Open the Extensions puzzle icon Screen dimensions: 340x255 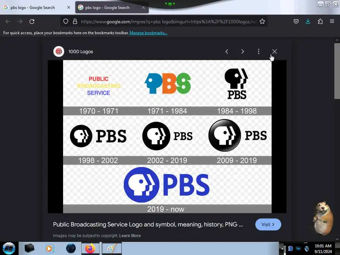(x=320, y=22)
